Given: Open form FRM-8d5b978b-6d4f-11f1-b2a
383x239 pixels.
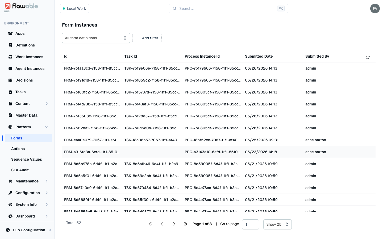Looking at the screenshot, I should tap(92, 164).
